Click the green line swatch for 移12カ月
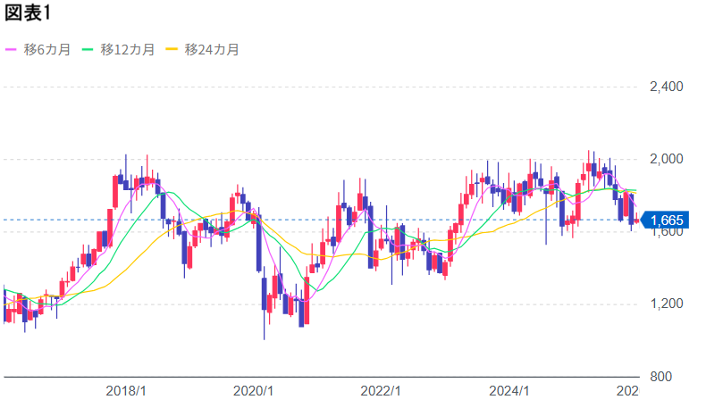Image resolution: width=706 pixels, height=408 pixels. pos(88,50)
